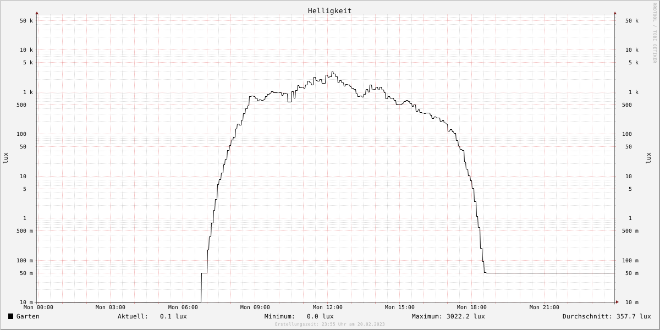The width and height of the screenshot is (660, 330).
Task: Click the "Durchschnitt: 357.7 lux" statistic
Action: pyautogui.click(x=607, y=316)
